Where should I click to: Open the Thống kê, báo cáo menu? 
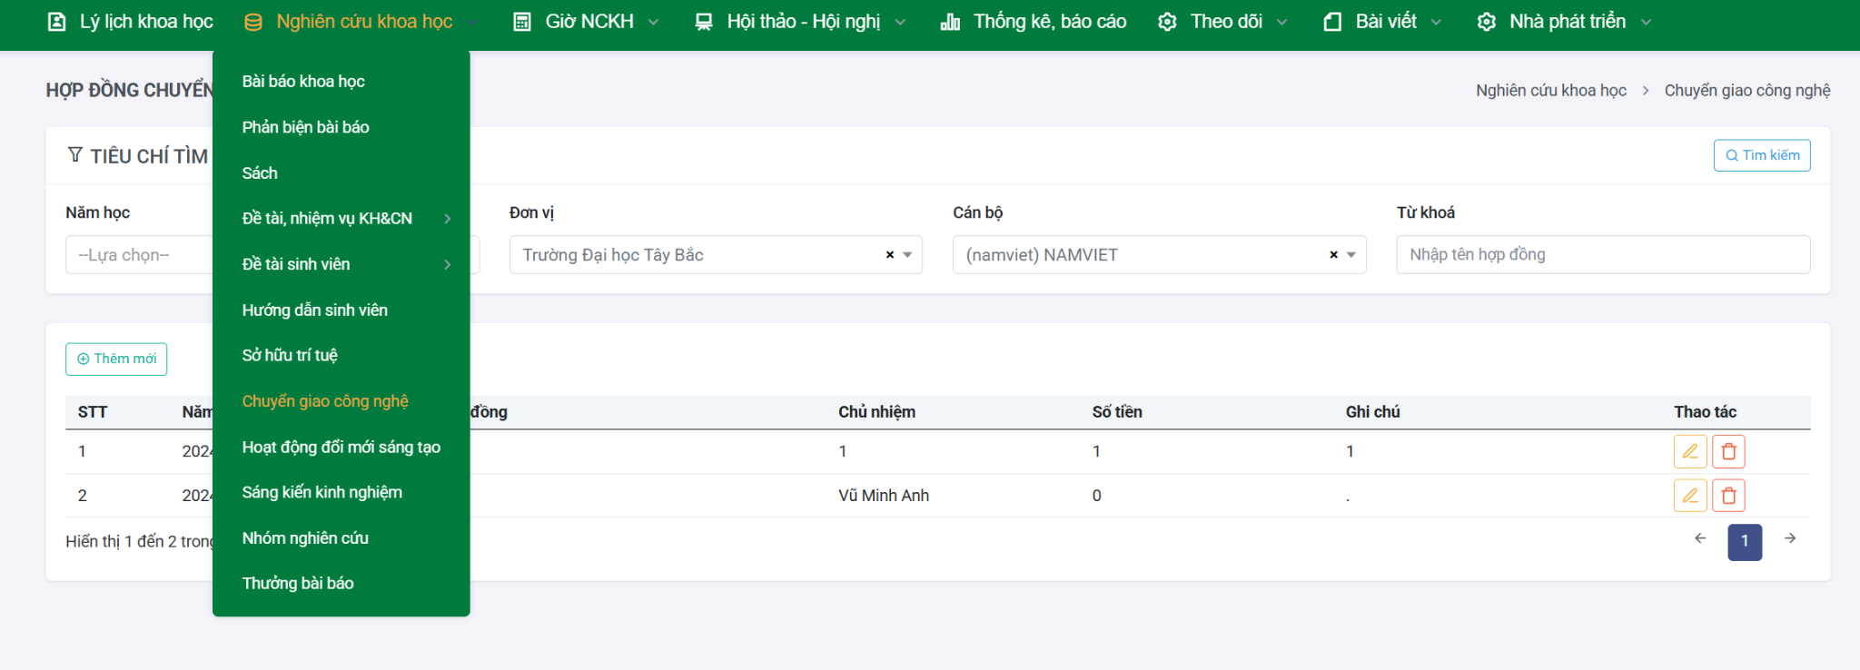click(x=1034, y=22)
